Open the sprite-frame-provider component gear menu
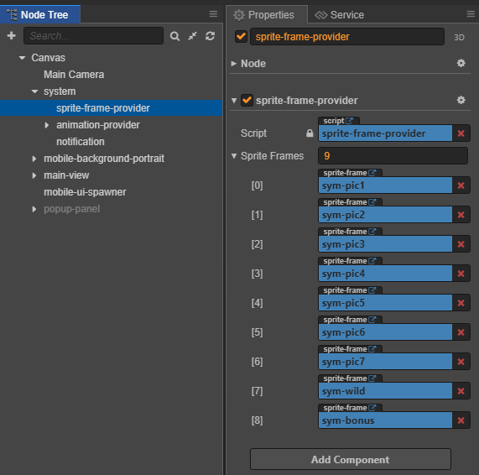The height and width of the screenshot is (475, 479). tap(461, 100)
